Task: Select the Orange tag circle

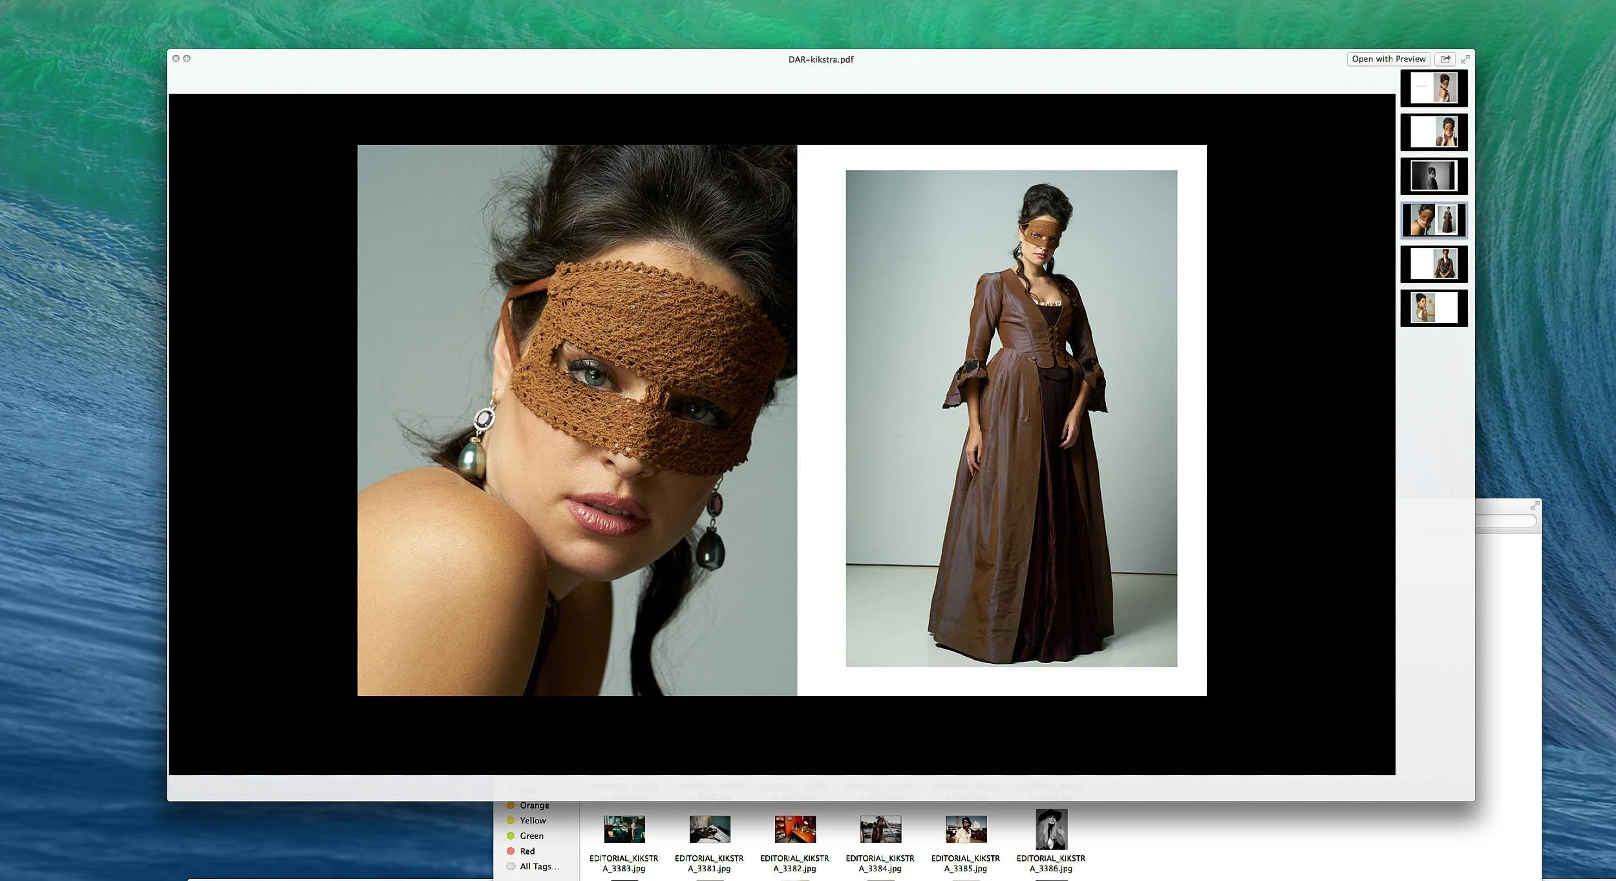Action: pos(511,805)
